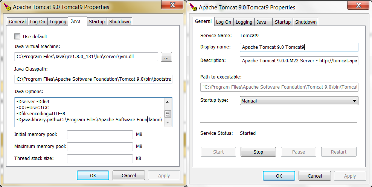The height and width of the screenshot is (187, 372).
Task: Open Shutdown tab in right window
Action: point(306,22)
